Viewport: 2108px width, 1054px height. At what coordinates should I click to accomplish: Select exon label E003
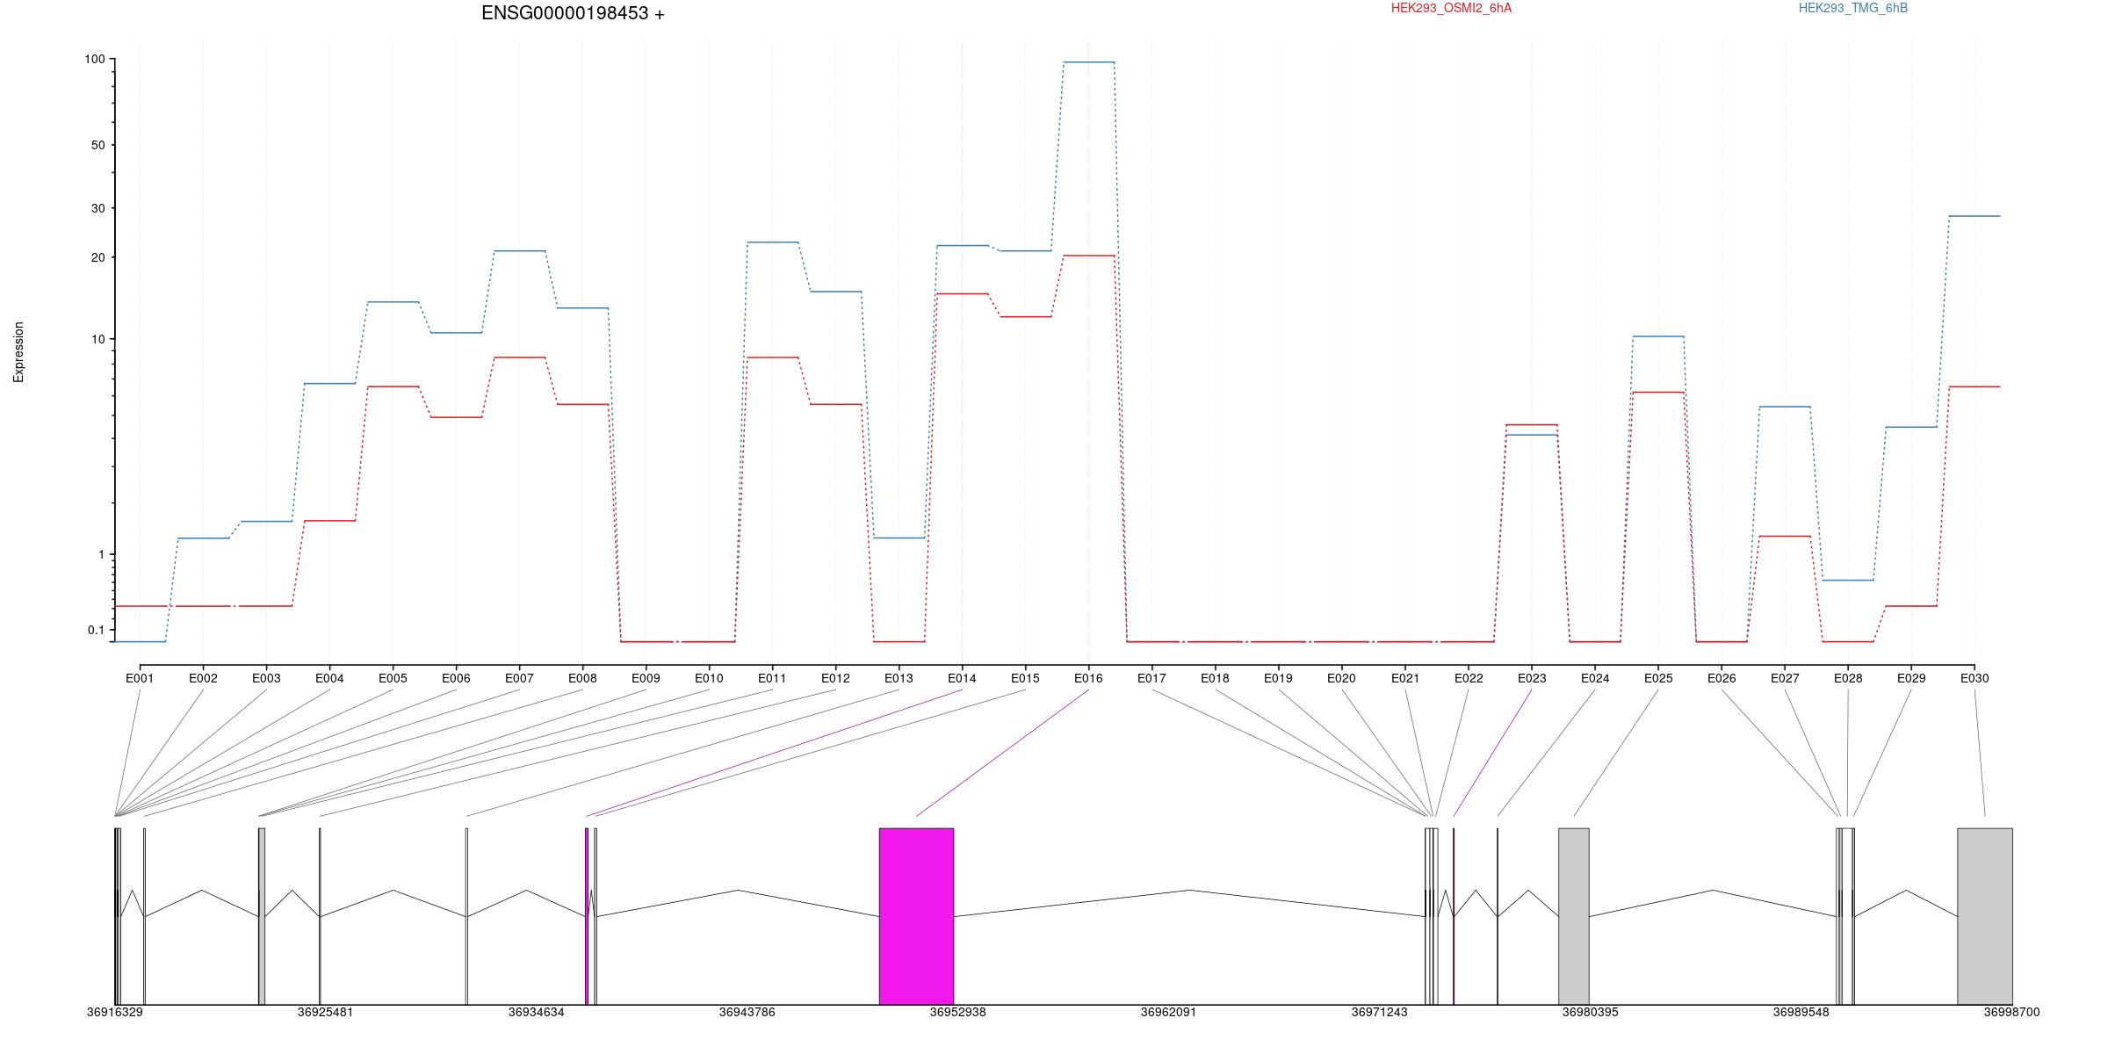pos(266,678)
